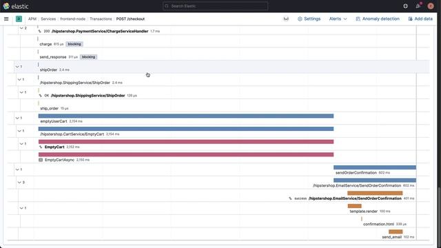Screen dimensions: 441x248
Task: Click the Anomaly detection icon
Action: click(358, 19)
